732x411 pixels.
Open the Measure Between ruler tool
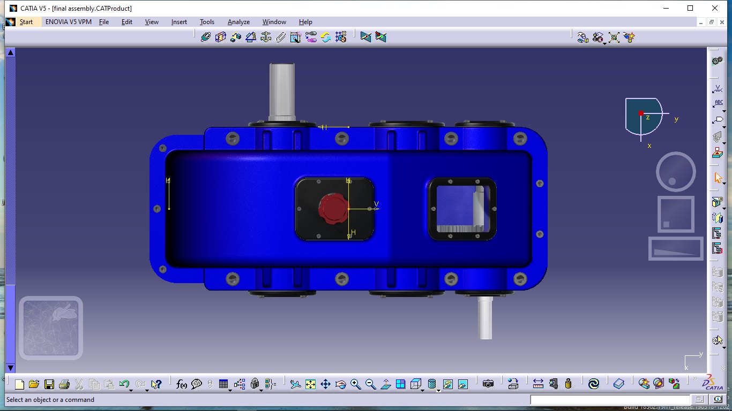538,384
